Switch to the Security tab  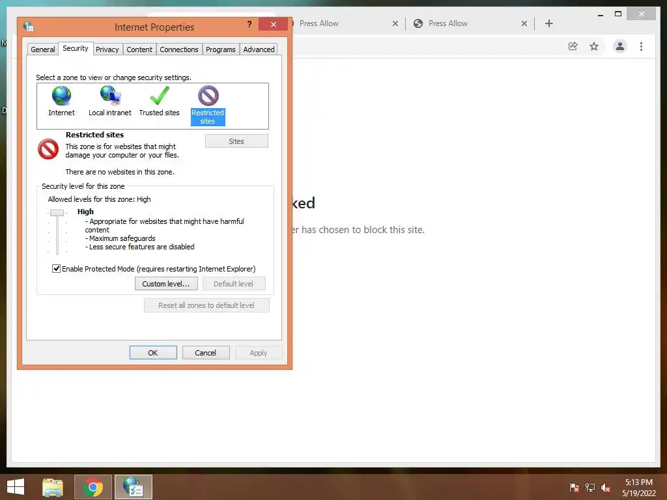pyautogui.click(x=76, y=48)
